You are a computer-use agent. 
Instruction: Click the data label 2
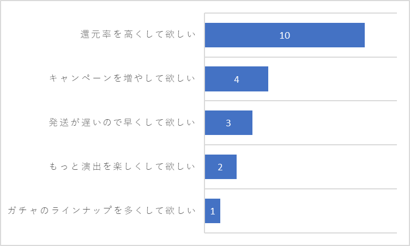point(220,167)
